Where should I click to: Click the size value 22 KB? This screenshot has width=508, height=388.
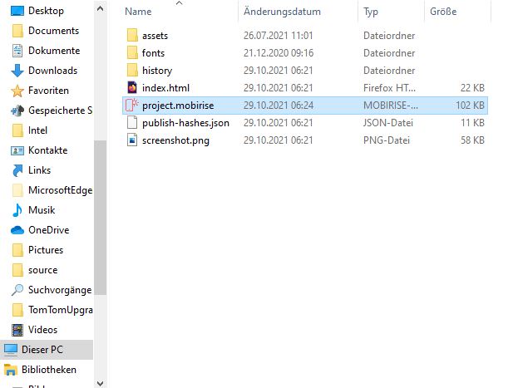(473, 88)
